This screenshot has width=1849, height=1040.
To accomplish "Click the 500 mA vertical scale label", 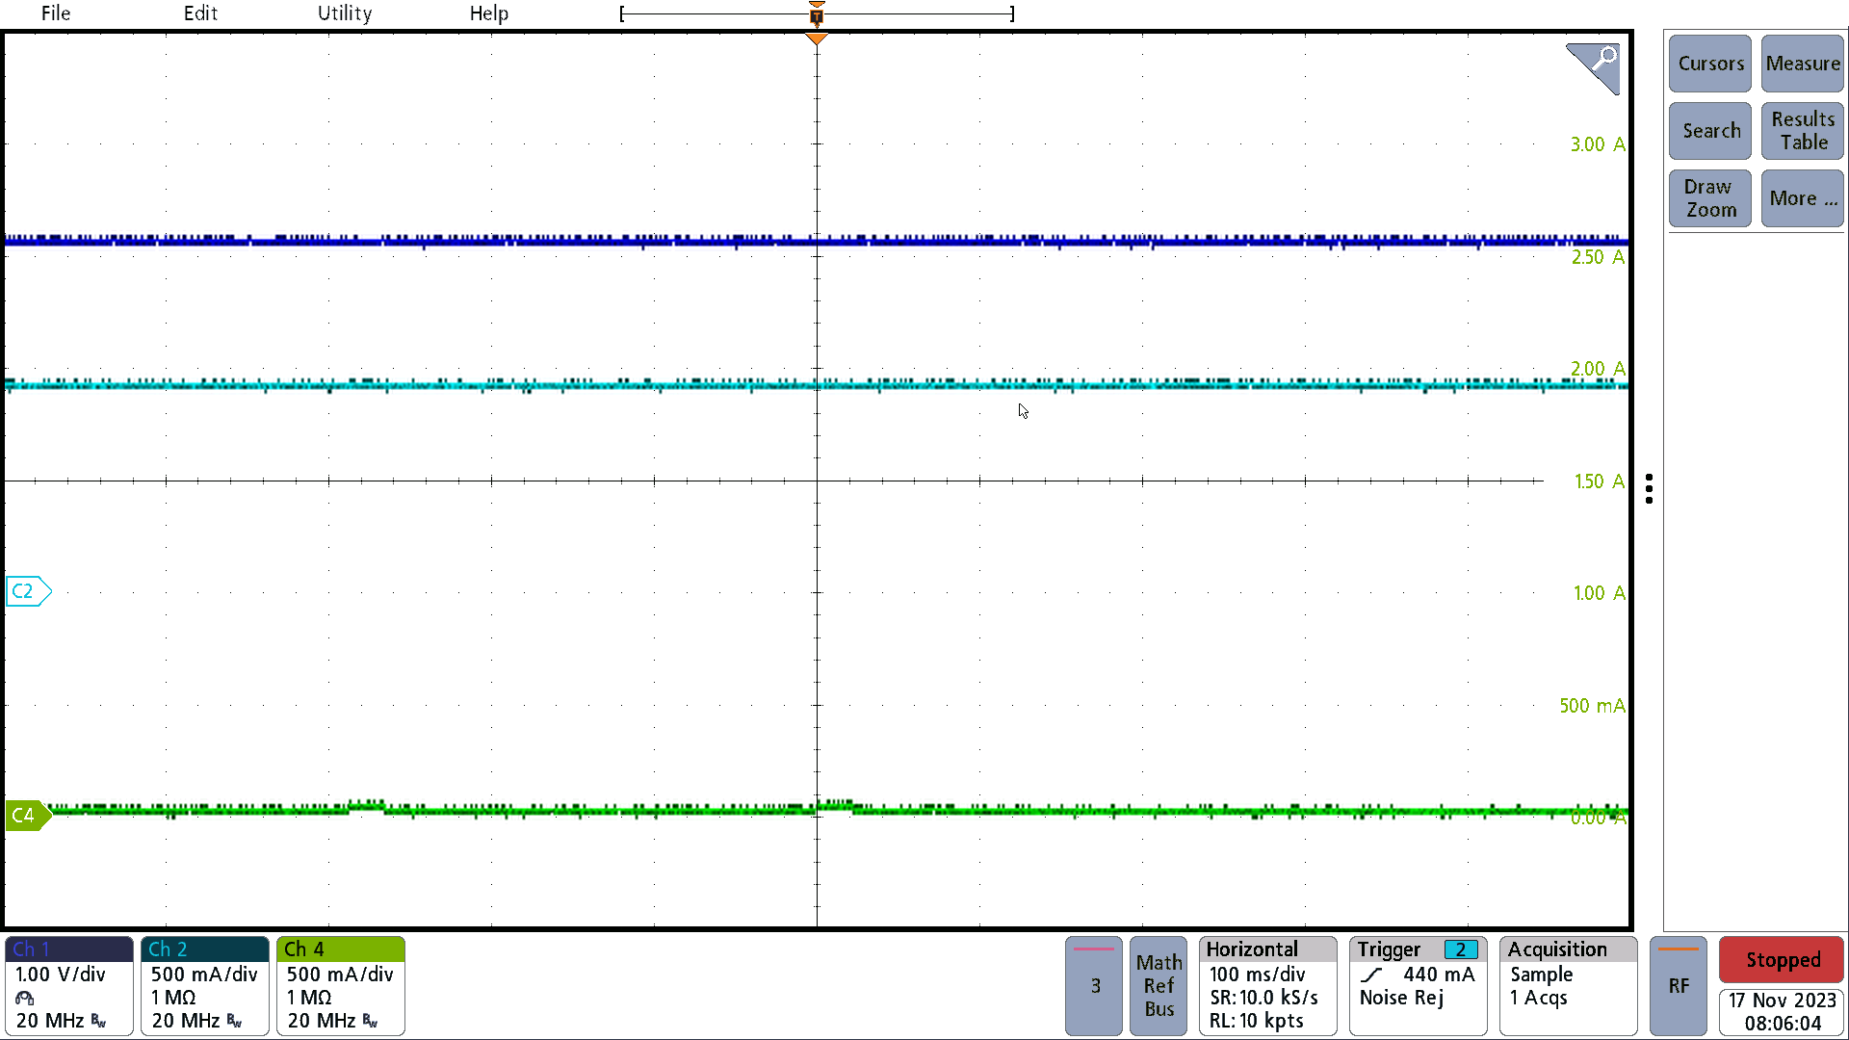I will (x=1592, y=706).
